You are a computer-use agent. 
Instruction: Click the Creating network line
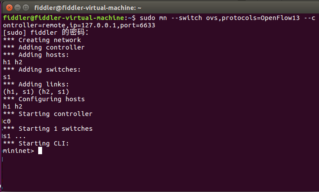(x=42, y=40)
